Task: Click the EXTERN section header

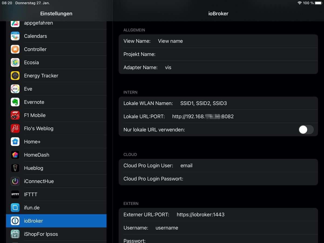Action: tap(131, 204)
